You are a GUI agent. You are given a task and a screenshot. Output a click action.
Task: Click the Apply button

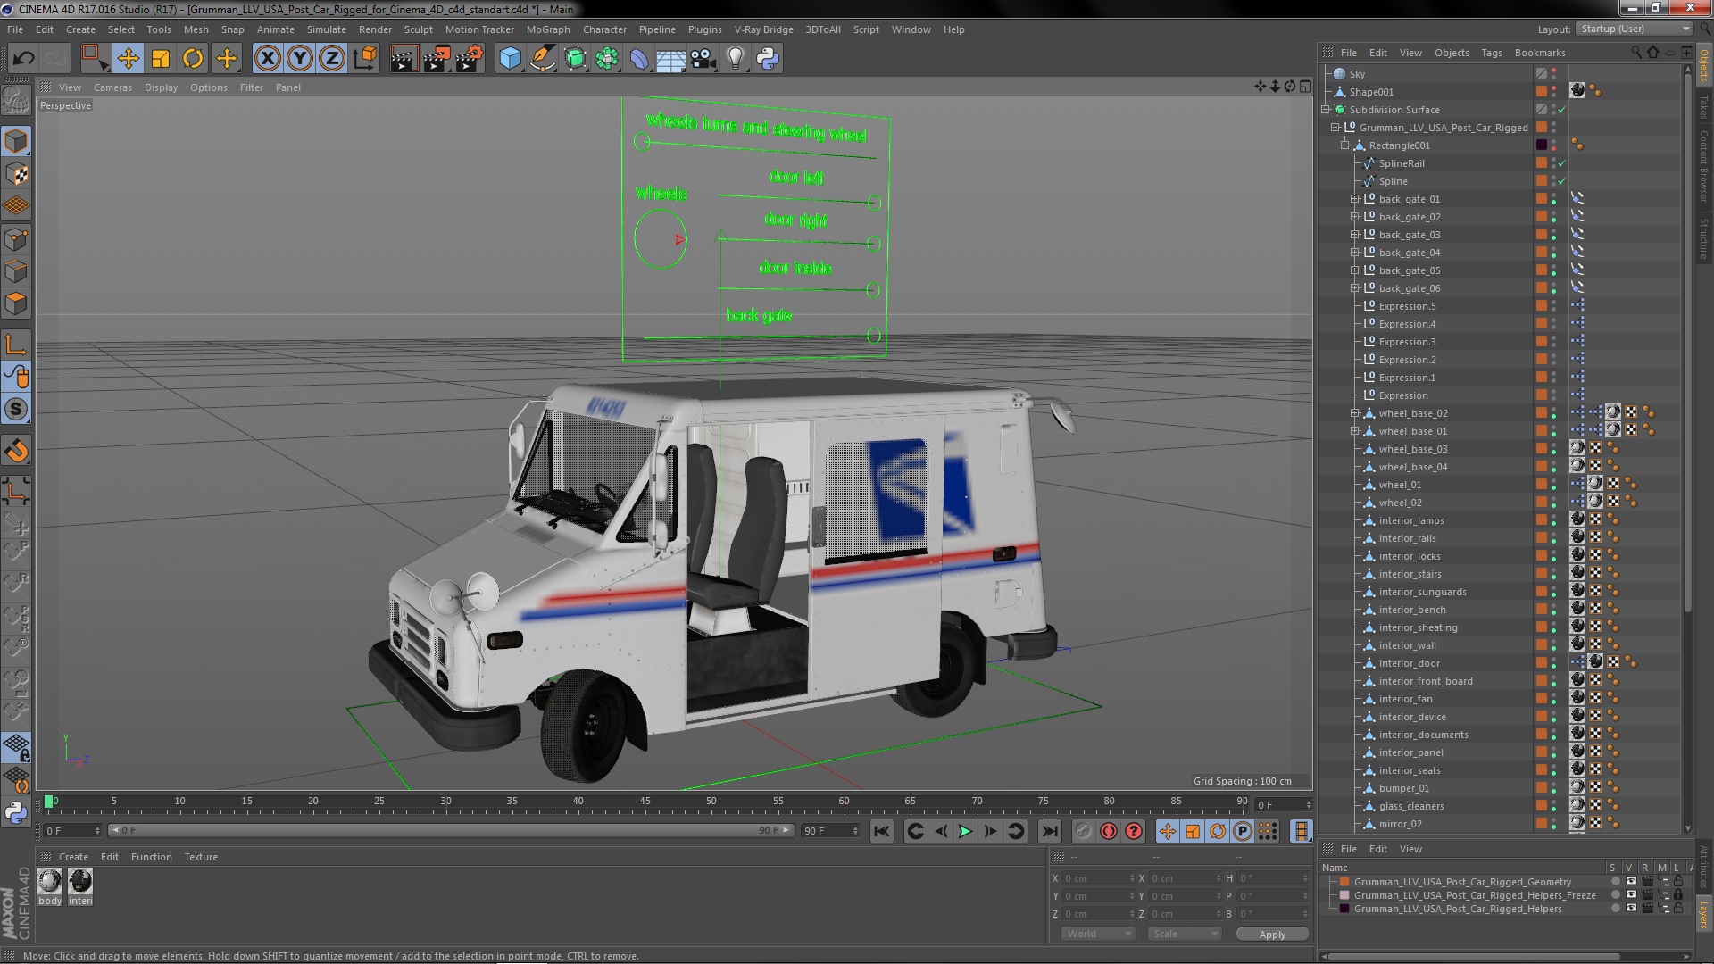pos(1272,935)
